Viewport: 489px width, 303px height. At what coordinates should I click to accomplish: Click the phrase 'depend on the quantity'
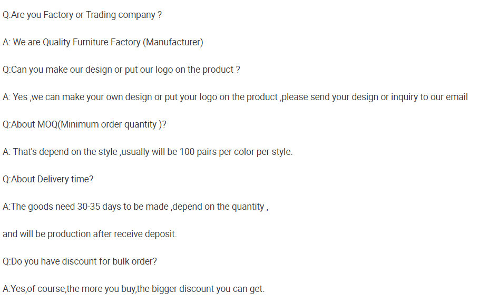218,207
